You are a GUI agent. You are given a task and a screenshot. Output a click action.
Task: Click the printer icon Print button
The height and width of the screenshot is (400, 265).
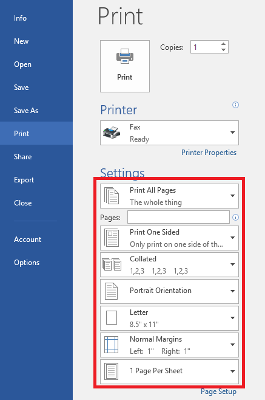coord(125,66)
